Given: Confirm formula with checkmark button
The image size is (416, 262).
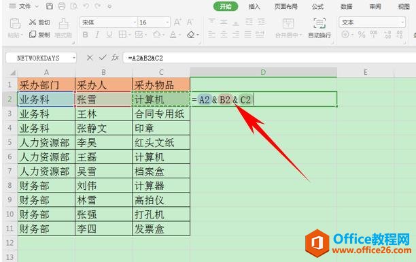Looking at the screenshot, I should (103, 57).
